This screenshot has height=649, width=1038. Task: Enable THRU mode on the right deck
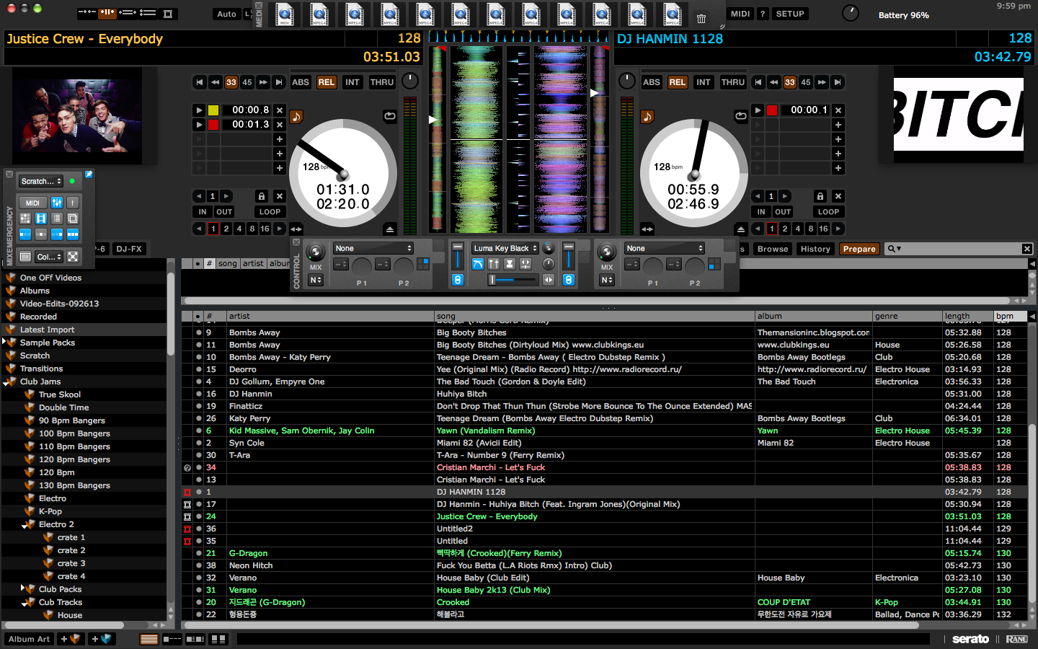coord(732,82)
